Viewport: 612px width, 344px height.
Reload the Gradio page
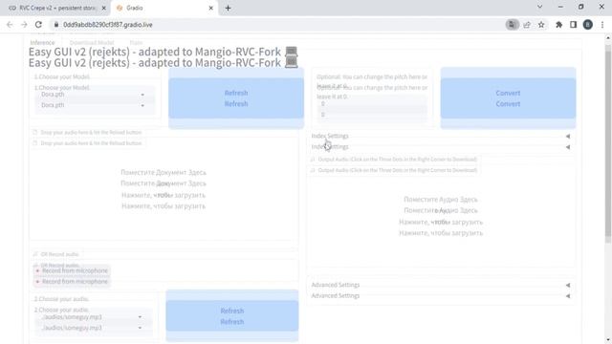(38, 25)
